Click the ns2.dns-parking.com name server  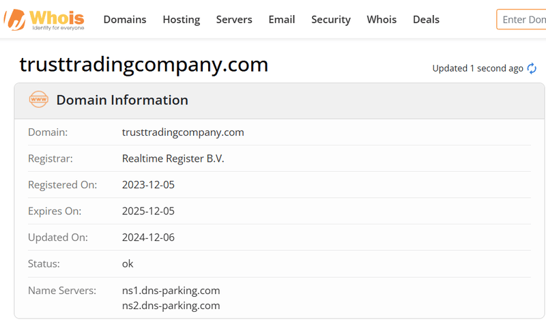click(x=171, y=305)
